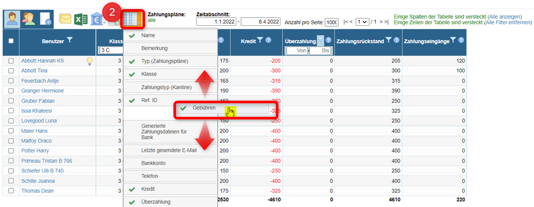
Task: Toggle Überzahlung entry in column menu
Action: 170,202
